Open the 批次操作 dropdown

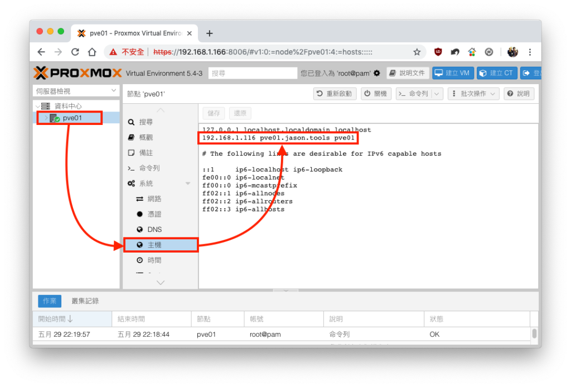click(473, 94)
